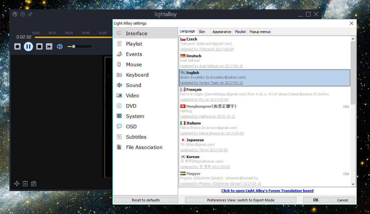The width and height of the screenshot is (370, 214).
Task: Open the Sound settings section
Action: [145, 85]
